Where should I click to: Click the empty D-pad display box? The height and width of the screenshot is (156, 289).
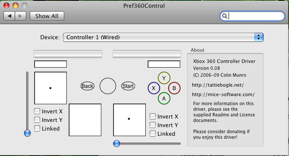(85, 120)
